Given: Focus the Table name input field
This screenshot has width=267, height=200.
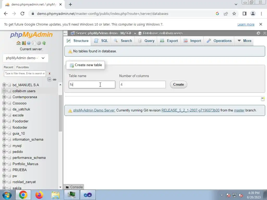Looking at the screenshot, I should [92, 85].
